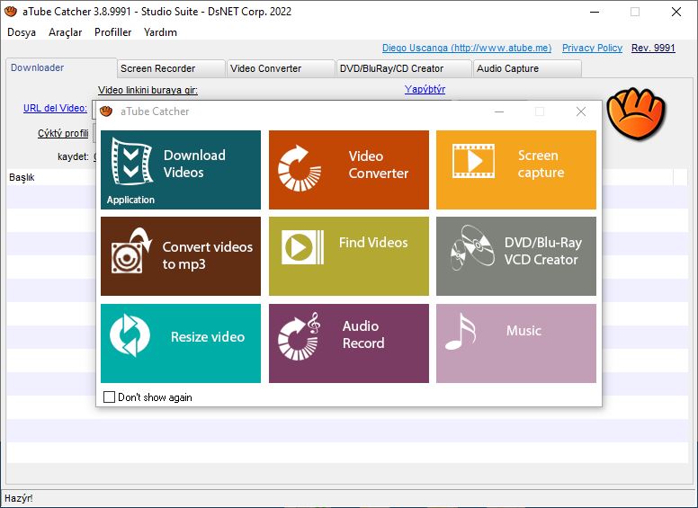
Task: Open the Audio Record tile label
Action: pos(363,334)
